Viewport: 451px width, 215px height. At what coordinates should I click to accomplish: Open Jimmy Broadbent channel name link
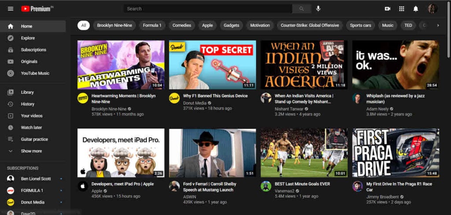click(x=383, y=197)
